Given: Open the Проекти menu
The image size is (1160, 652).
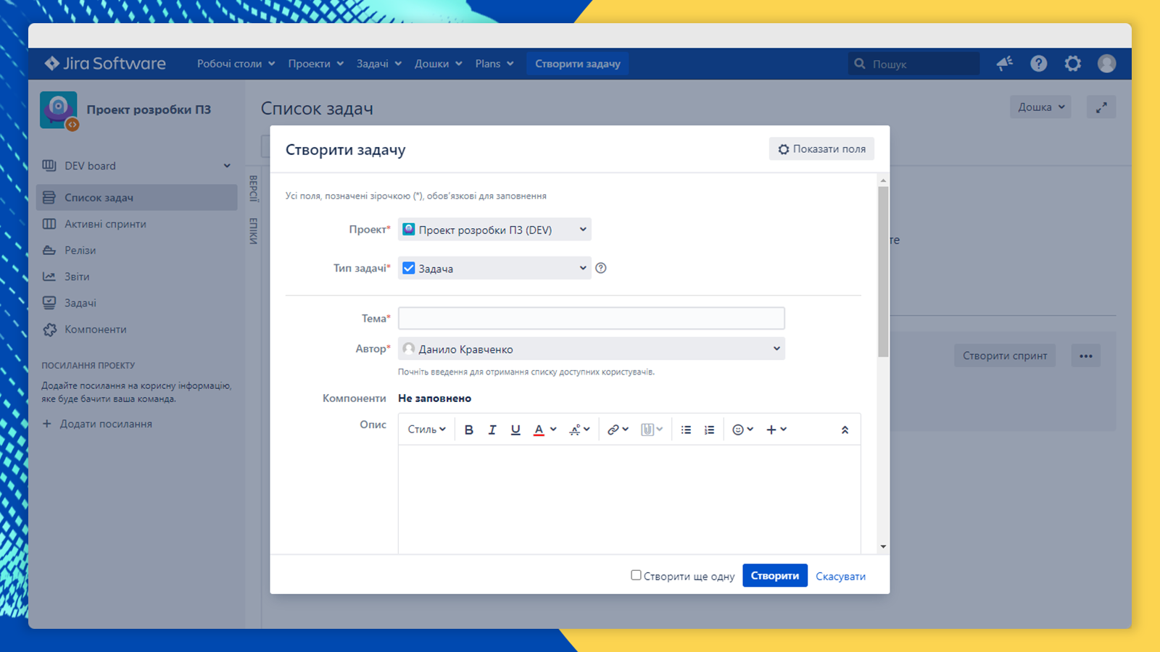Looking at the screenshot, I should (x=315, y=64).
